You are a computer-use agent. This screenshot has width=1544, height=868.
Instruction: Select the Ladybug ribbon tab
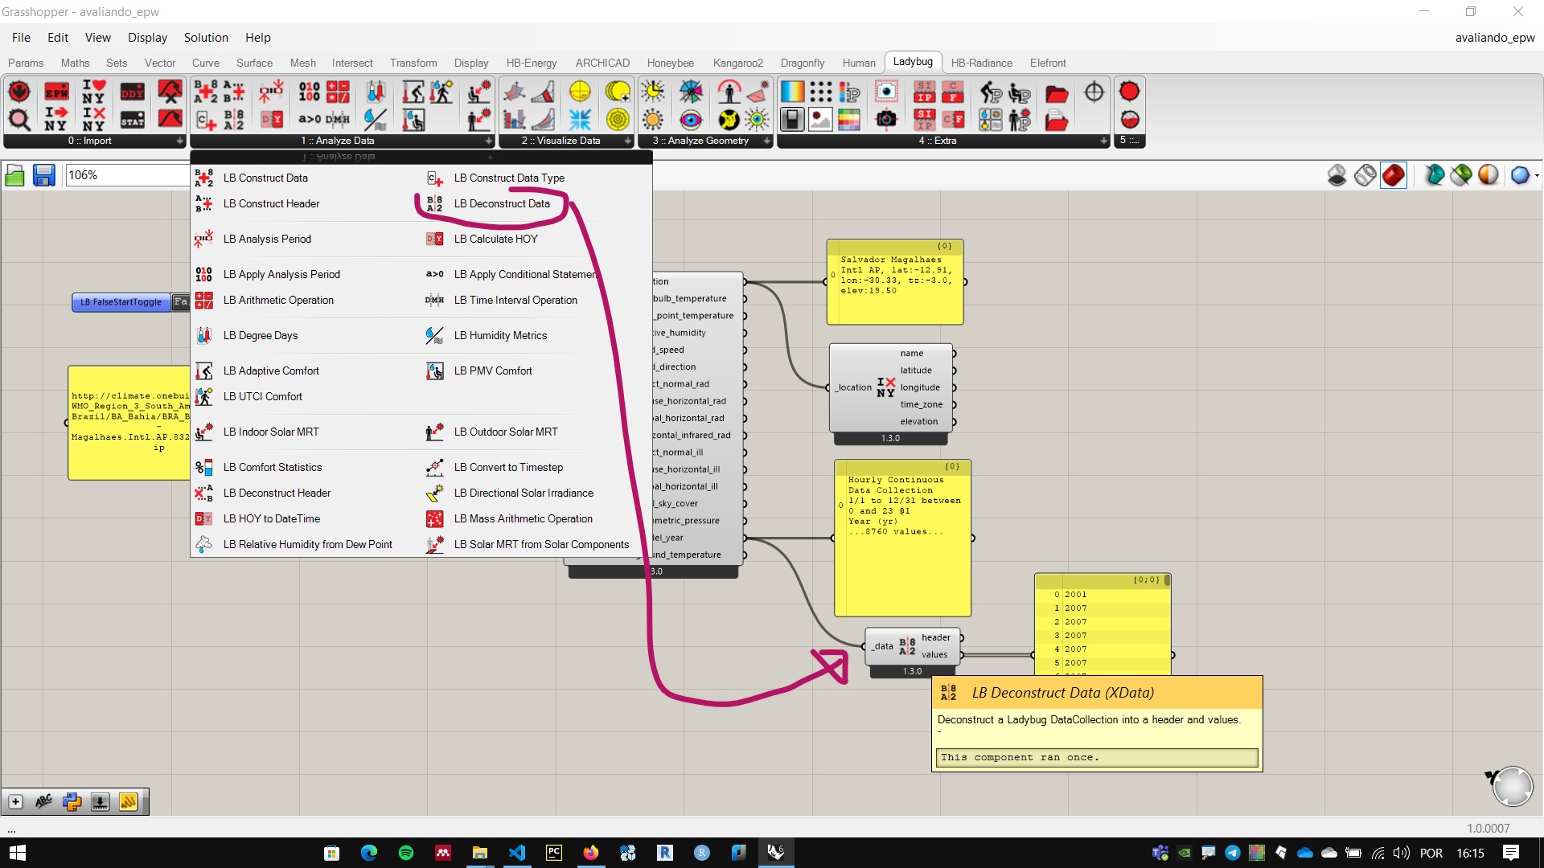coord(912,61)
